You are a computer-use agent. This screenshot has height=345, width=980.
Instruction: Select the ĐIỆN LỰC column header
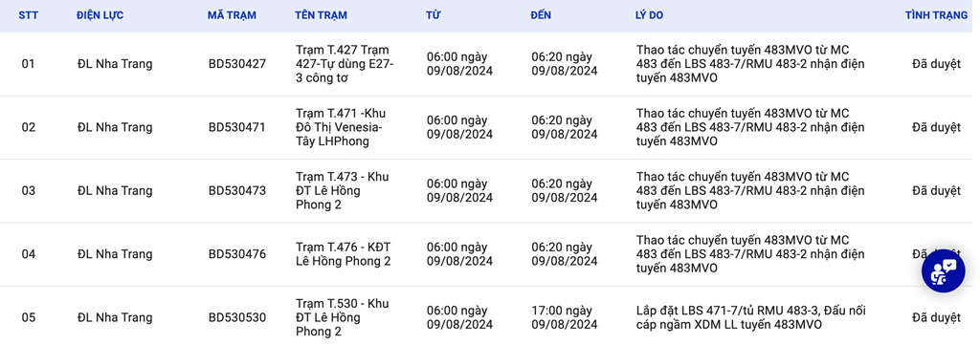(x=100, y=15)
